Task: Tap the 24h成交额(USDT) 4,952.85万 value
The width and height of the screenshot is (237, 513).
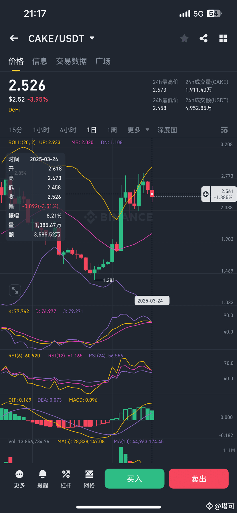Action: coord(199,108)
